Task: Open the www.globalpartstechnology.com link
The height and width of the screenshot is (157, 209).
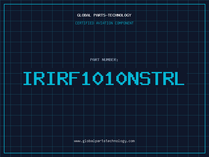Action: point(104,141)
